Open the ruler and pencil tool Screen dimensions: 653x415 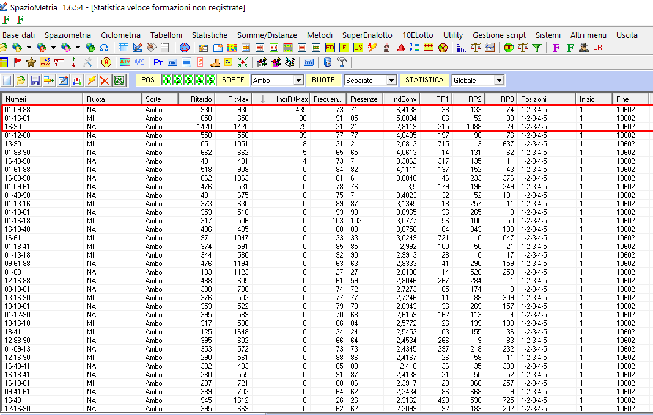point(138,48)
